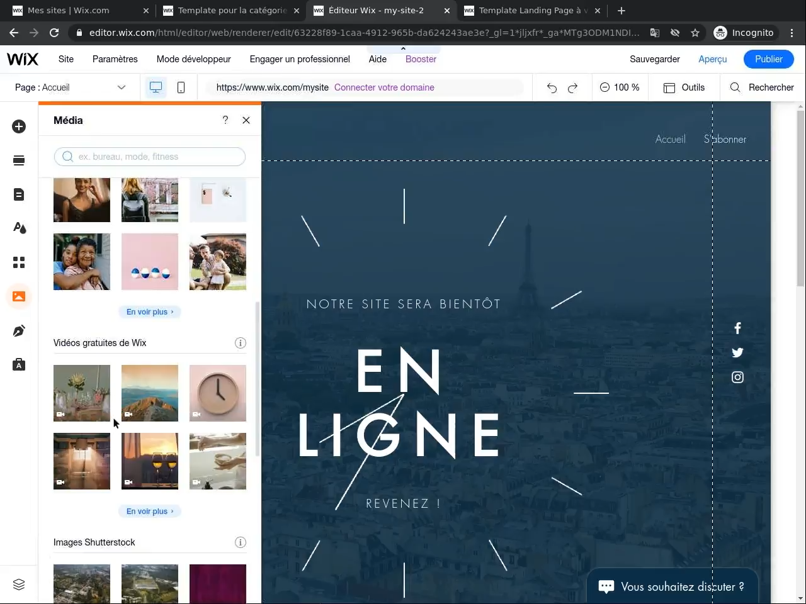Open Rechercher search in editor toolbar
806x604 pixels.
pos(762,87)
